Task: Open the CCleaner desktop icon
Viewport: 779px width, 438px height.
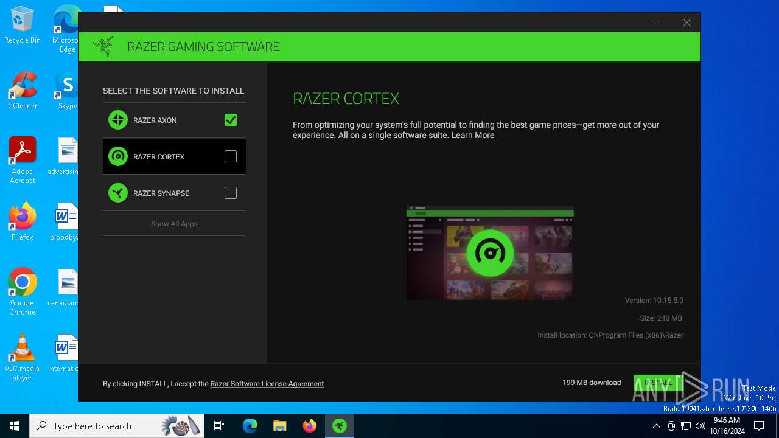Action: click(23, 91)
